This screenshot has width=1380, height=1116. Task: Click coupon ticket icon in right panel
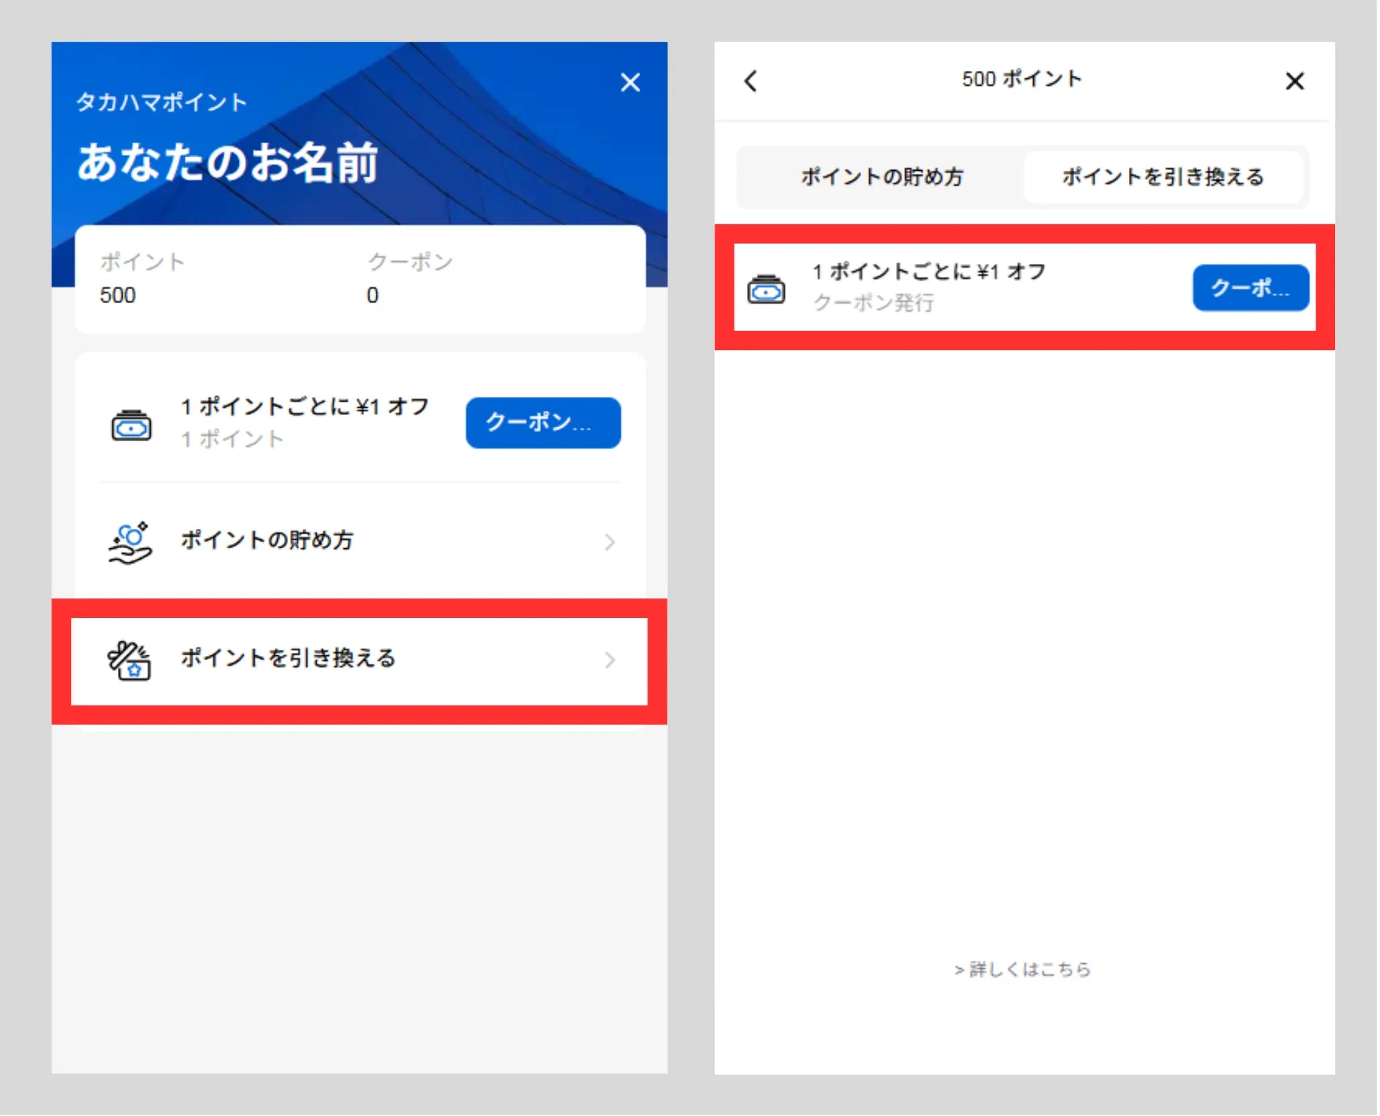tap(766, 289)
